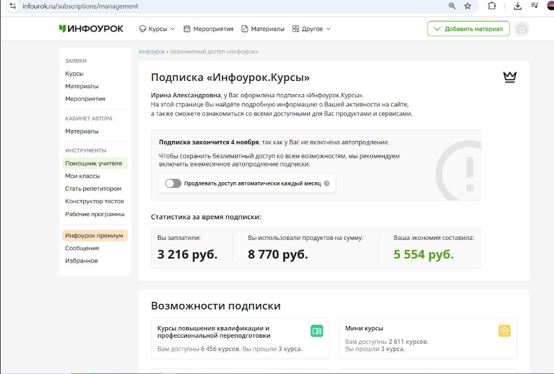Click the crown premium icon
Image resolution: width=554 pixels, height=374 pixels.
(x=510, y=78)
